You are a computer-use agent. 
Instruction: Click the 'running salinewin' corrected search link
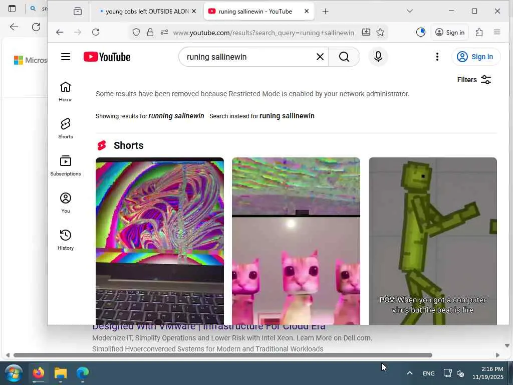pyautogui.click(x=176, y=116)
